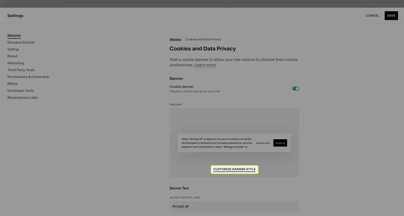Open Domains & Email settings
Screen dimensions: 404x216
click(21, 42)
